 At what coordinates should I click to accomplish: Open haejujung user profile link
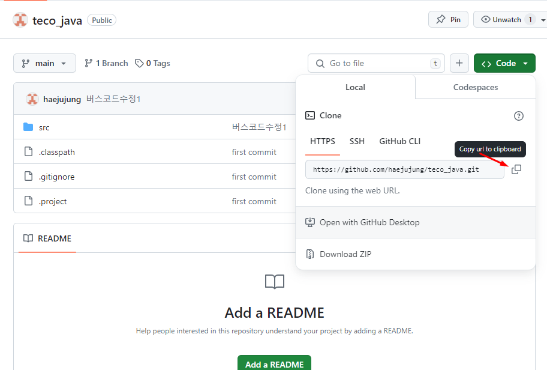point(62,99)
